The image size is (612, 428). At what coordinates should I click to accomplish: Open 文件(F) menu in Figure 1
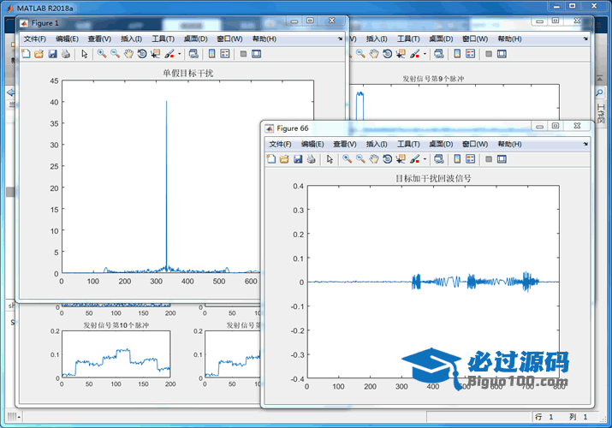37,39
